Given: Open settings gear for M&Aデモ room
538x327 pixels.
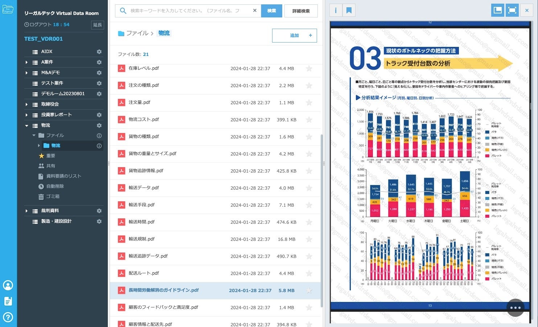Looking at the screenshot, I should click(x=99, y=73).
